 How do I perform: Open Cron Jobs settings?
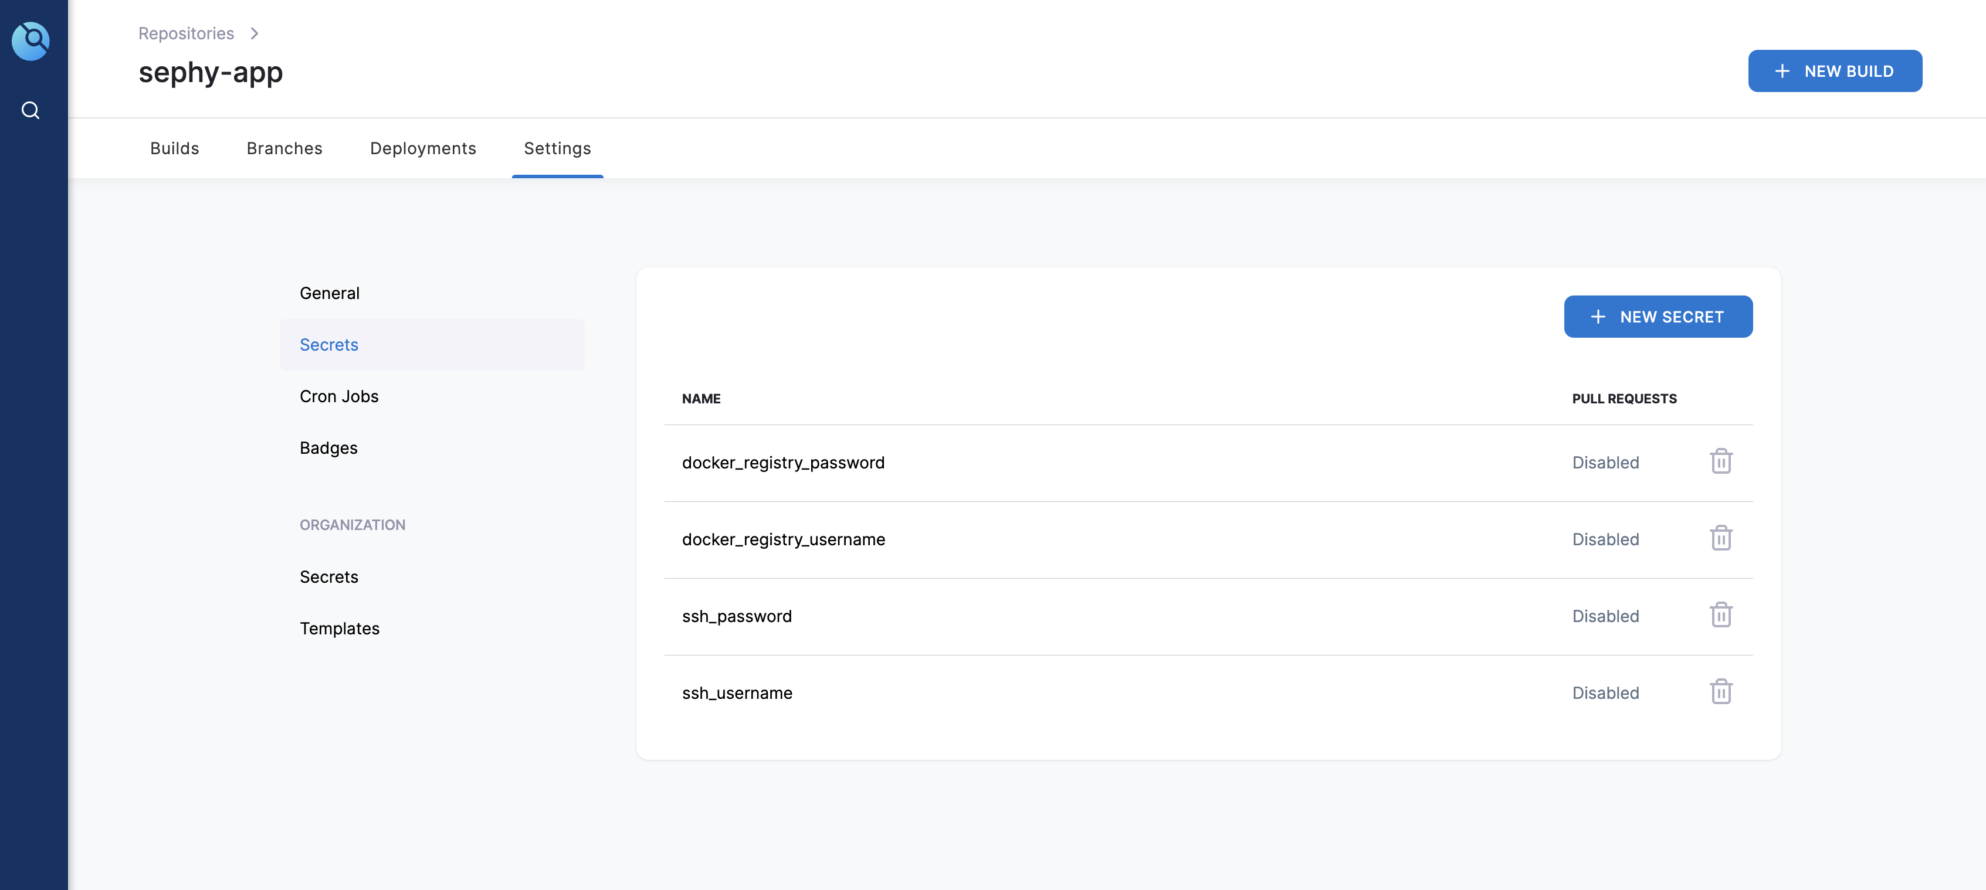(x=432, y=397)
